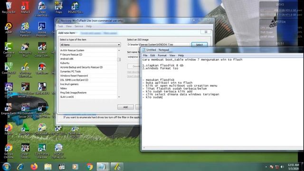Select DSL 50MB Live BizCard CD
This screenshot has width=304, height=171.
[88, 80]
